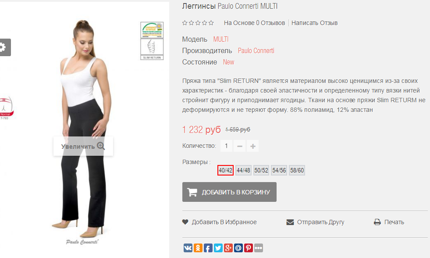Screen dimensions: 430x258
Task: Choose size 44/48
Action: pyautogui.click(x=244, y=170)
